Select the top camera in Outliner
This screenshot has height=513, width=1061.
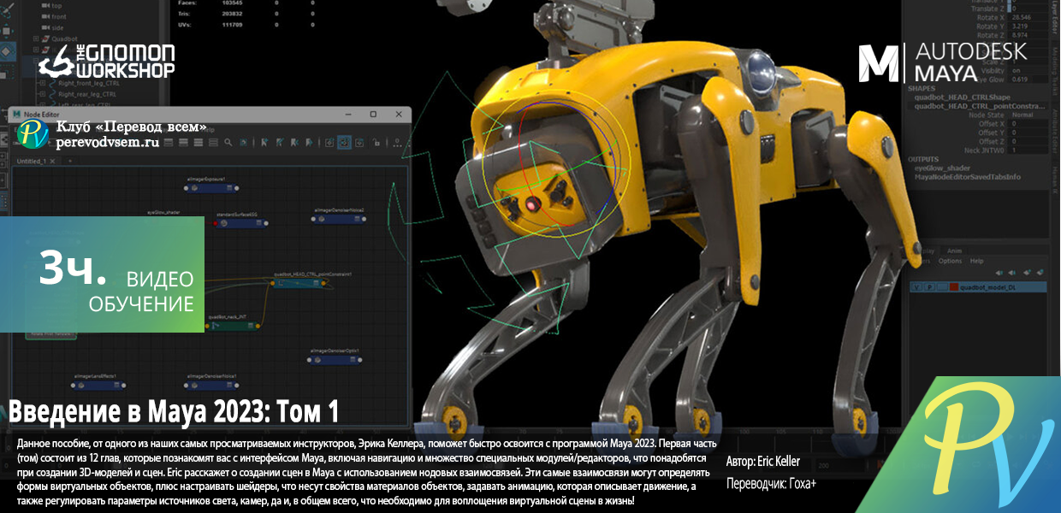pyautogui.click(x=56, y=6)
